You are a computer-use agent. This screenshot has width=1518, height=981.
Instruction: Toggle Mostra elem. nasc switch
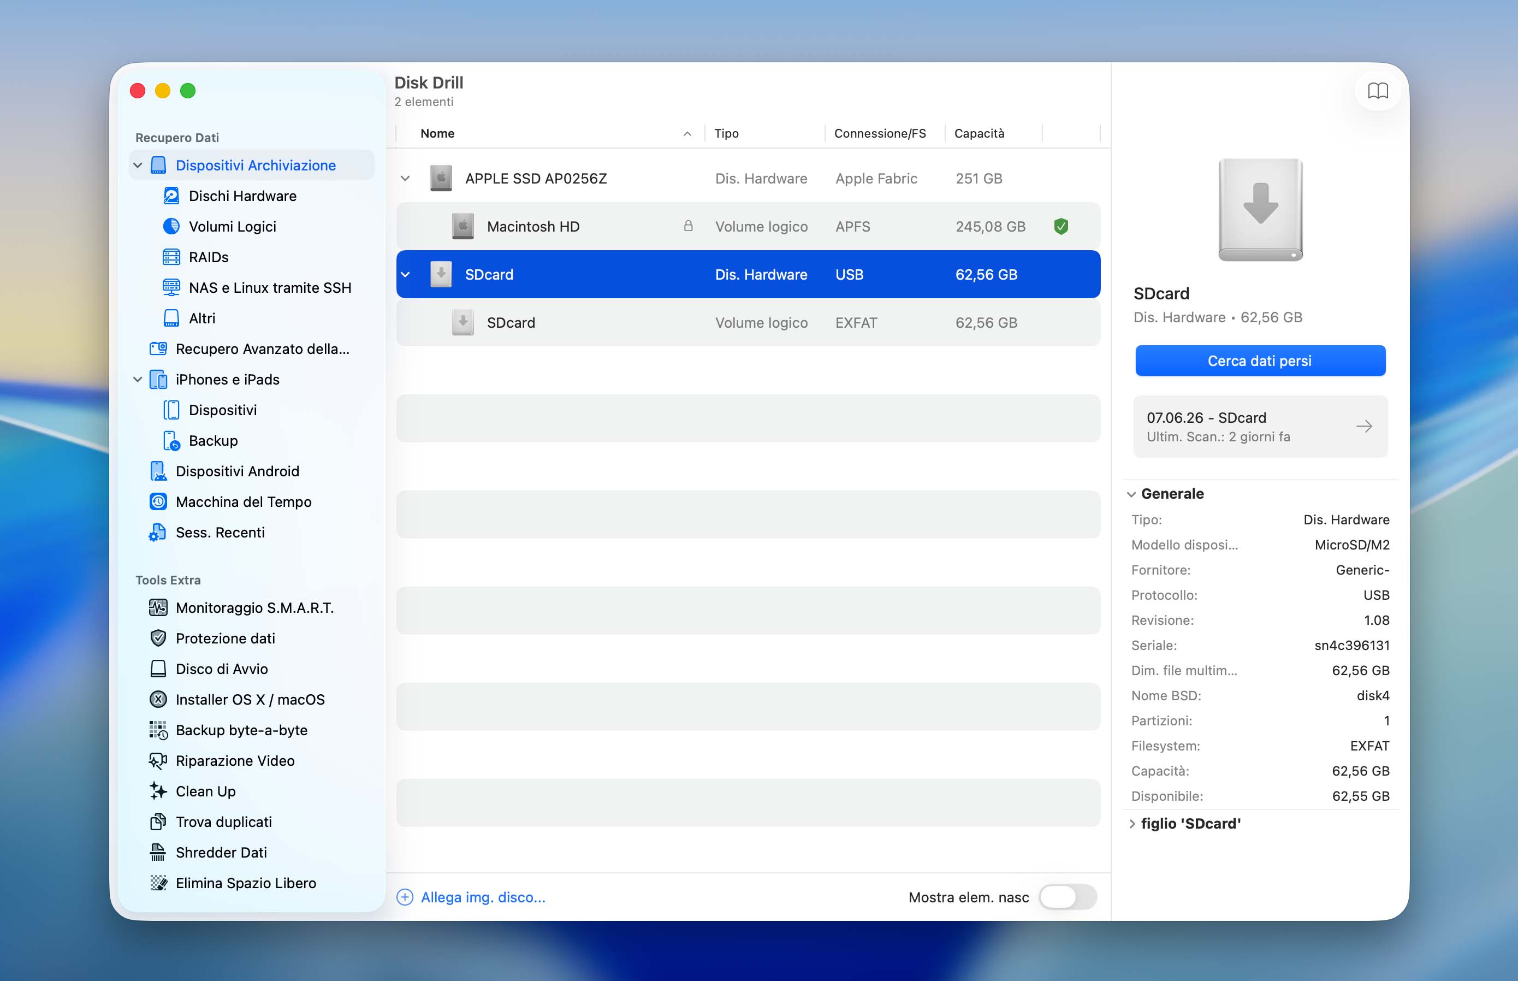pos(1068,897)
